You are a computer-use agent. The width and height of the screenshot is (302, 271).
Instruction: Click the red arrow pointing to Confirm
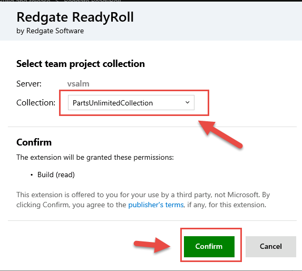point(152,245)
